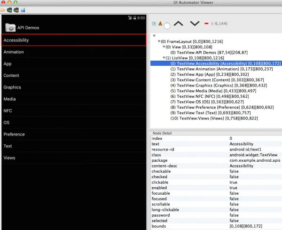Screen dimensions: 282x230
Task: Click Animation in the device screenshot
Action: tap(74, 52)
